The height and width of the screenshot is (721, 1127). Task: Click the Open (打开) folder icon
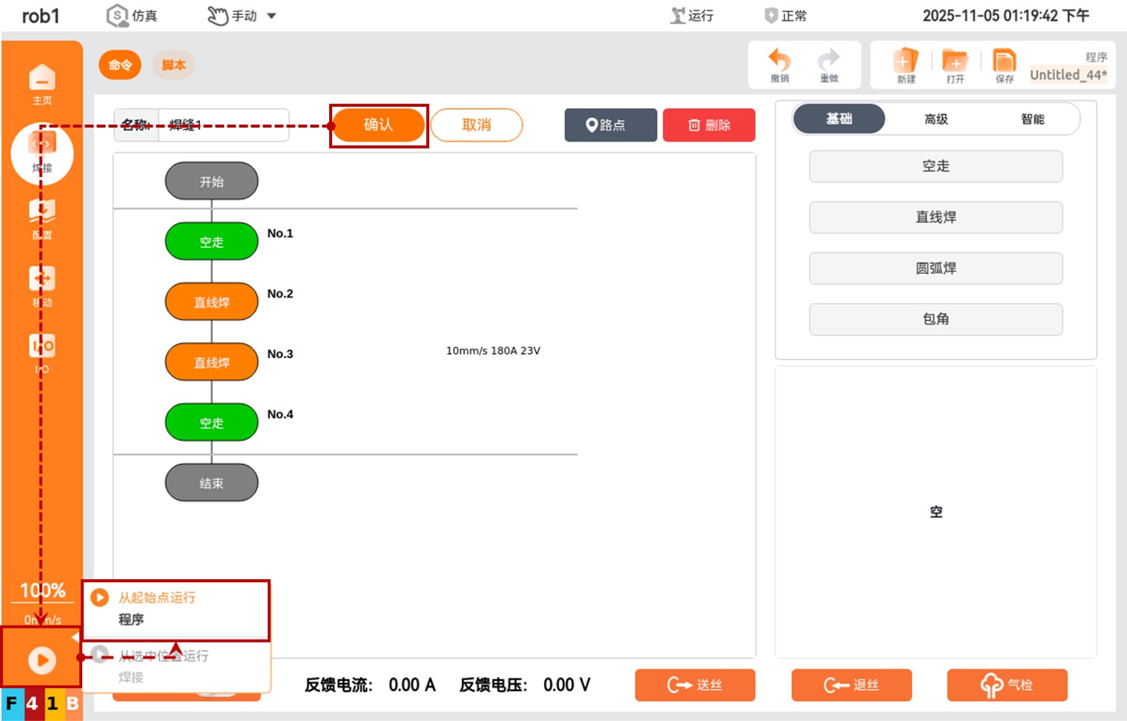click(x=955, y=65)
